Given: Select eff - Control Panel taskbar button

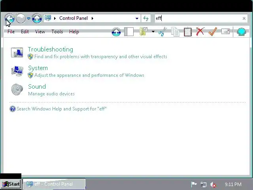Looking at the screenshot, I should coord(54,184).
